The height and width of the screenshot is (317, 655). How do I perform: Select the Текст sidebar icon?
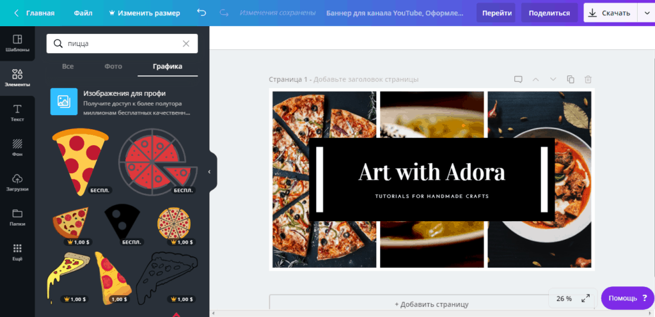(x=17, y=113)
